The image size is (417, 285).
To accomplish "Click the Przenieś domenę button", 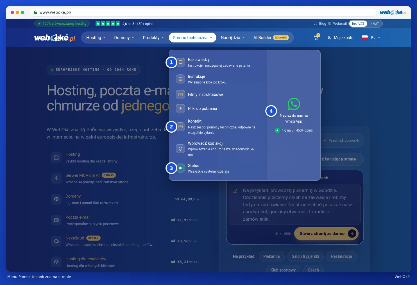I will (341, 140).
